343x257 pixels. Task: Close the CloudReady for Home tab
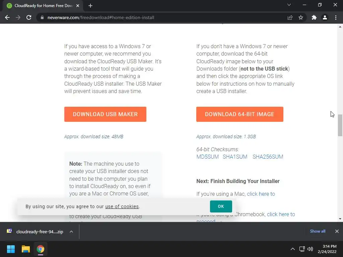78,6
